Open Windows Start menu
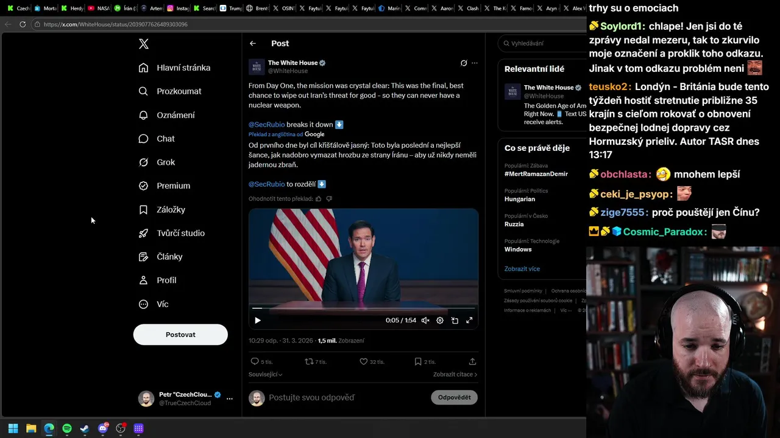This screenshot has height=438, width=780. (13, 428)
